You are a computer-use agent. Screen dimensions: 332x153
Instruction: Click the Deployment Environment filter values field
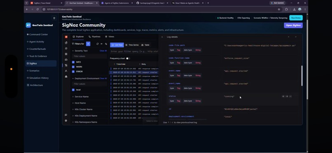[89, 84]
